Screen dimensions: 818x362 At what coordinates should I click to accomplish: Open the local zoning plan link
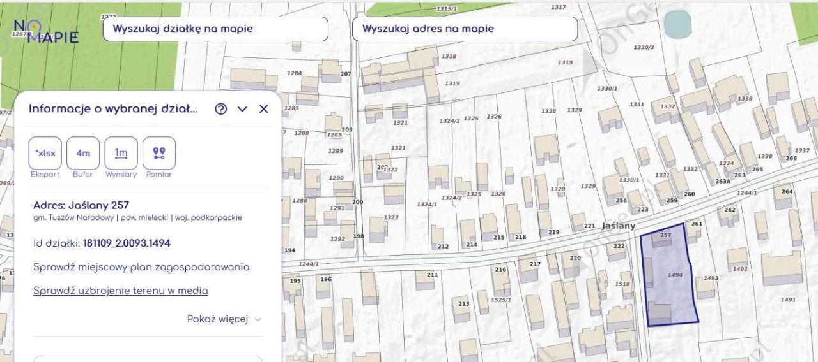(141, 267)
